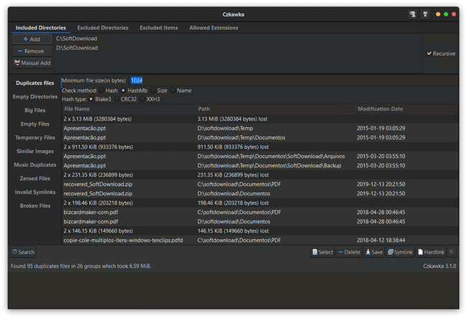The image size is (467, 318).
Task: Select bizcardmaker-com.pdf in C:\ PDF folder
Action: [x=260, y=212]
